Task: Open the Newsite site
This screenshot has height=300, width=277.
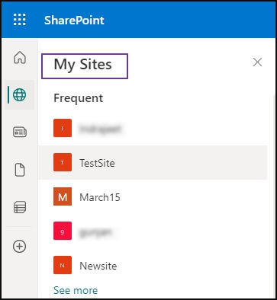Action: [x=153, y=266]
